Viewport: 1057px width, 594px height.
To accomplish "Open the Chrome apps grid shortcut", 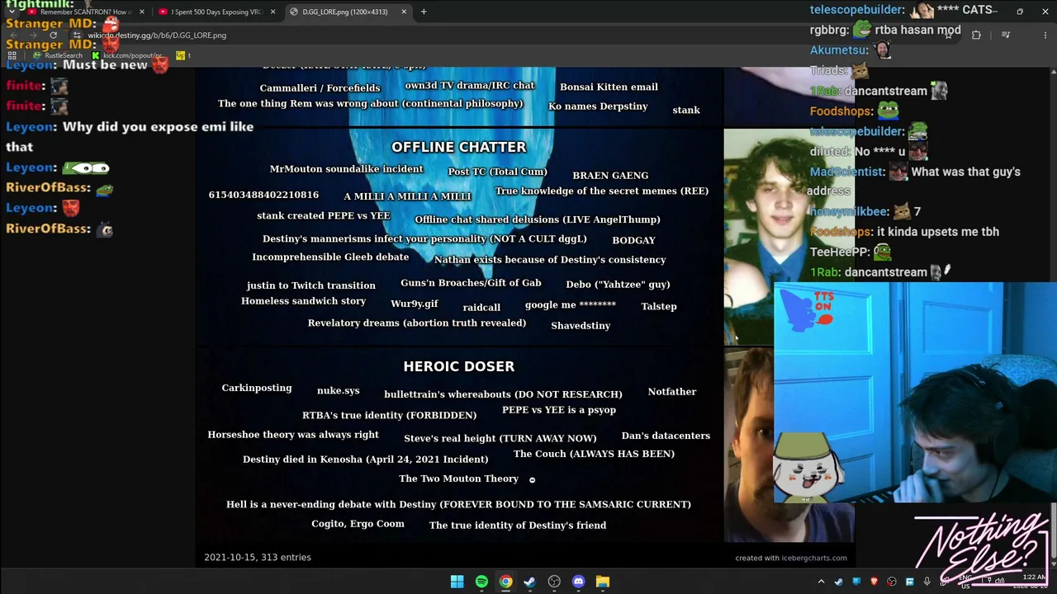I will [12, 55].
